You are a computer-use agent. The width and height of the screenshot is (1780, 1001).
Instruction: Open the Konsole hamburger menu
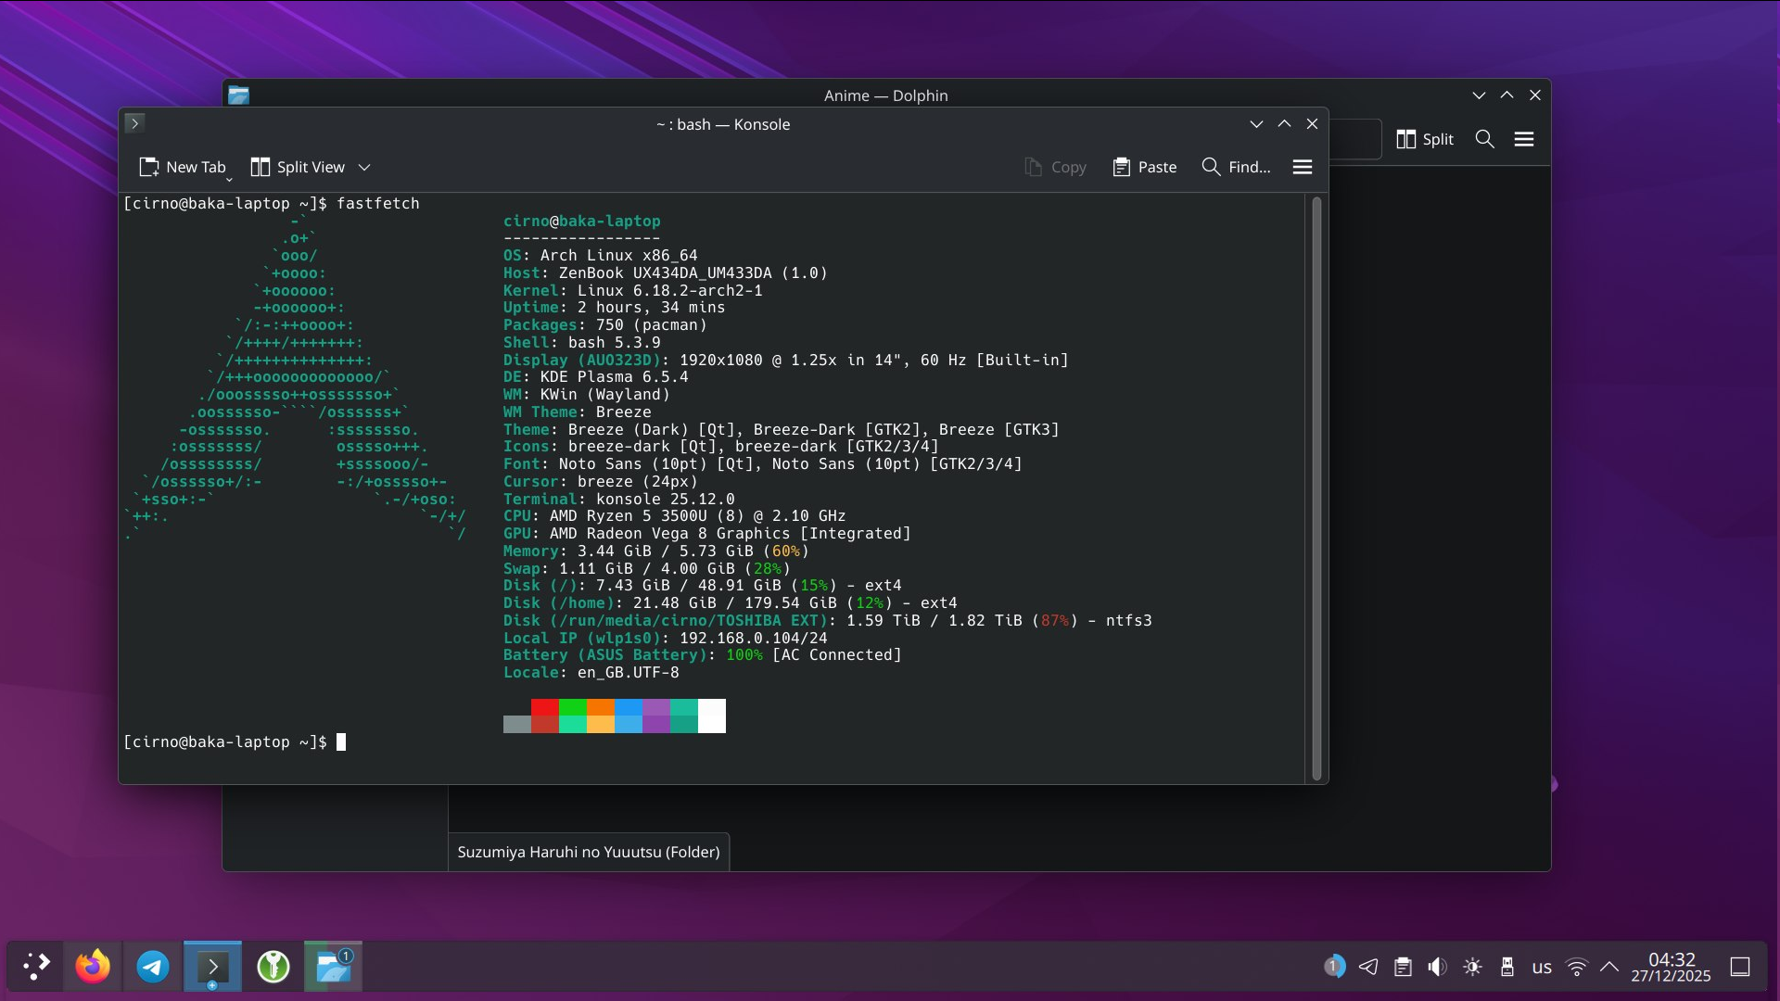(x=1303, y=167)
